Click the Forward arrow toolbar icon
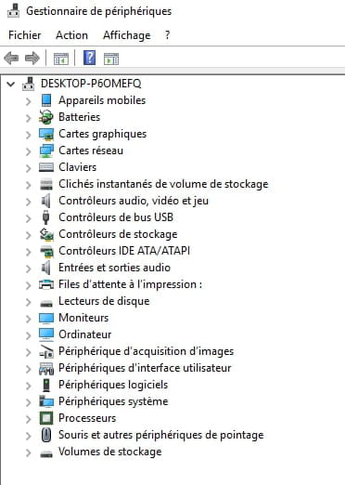This screenshot has width=345, height=485. tap(32, 58)
